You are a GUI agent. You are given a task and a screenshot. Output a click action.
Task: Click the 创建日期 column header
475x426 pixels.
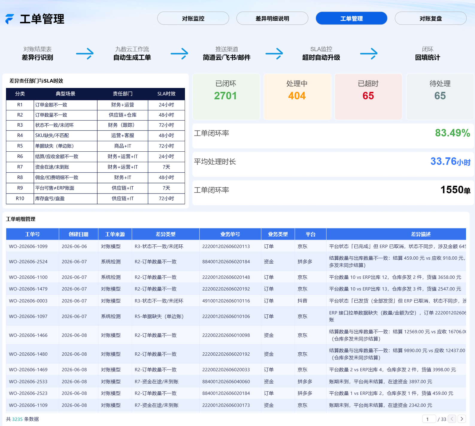coord(78,234)
